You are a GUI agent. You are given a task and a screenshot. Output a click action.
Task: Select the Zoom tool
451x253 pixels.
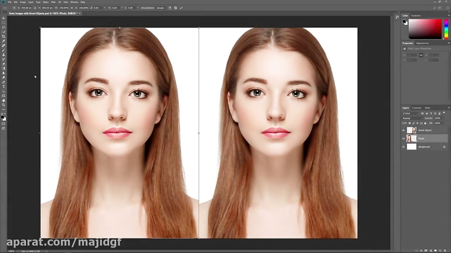click(4, 105)
